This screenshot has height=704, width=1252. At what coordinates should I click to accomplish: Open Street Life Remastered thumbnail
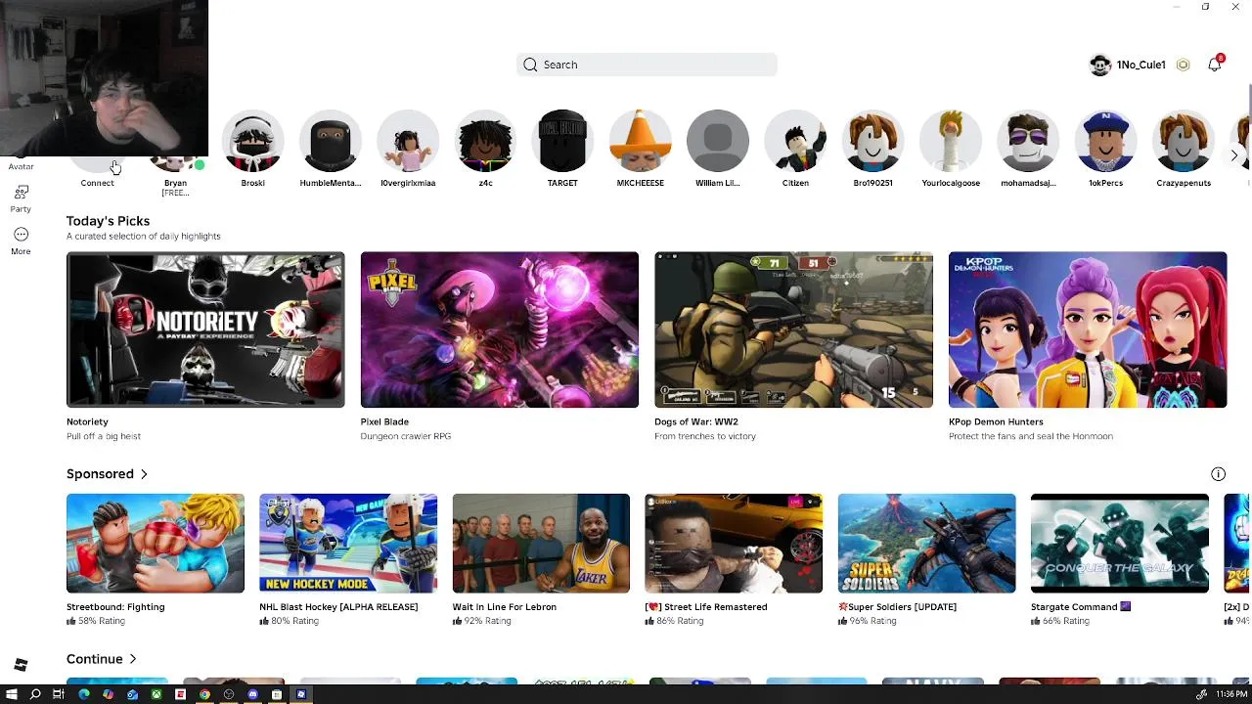pyautogui.click(x=734, y=544)
